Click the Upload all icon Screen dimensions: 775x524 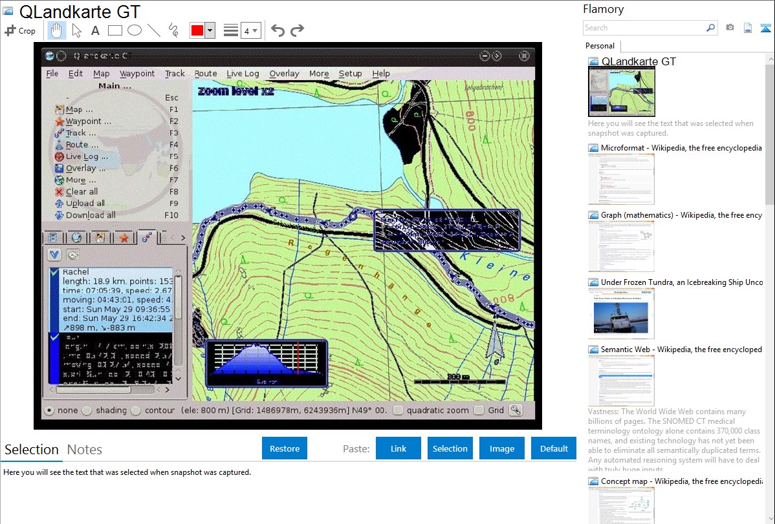pyautogui.click(x=60, y=204)
